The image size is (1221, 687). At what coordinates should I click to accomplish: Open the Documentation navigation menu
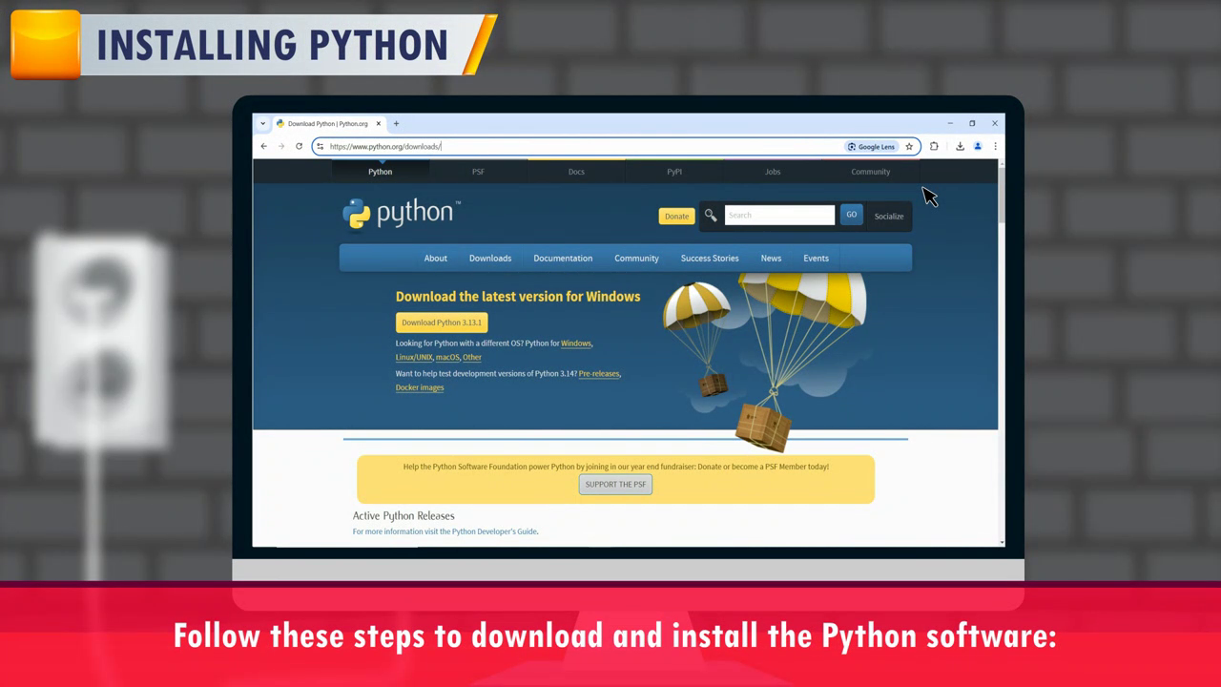[563, 259]
